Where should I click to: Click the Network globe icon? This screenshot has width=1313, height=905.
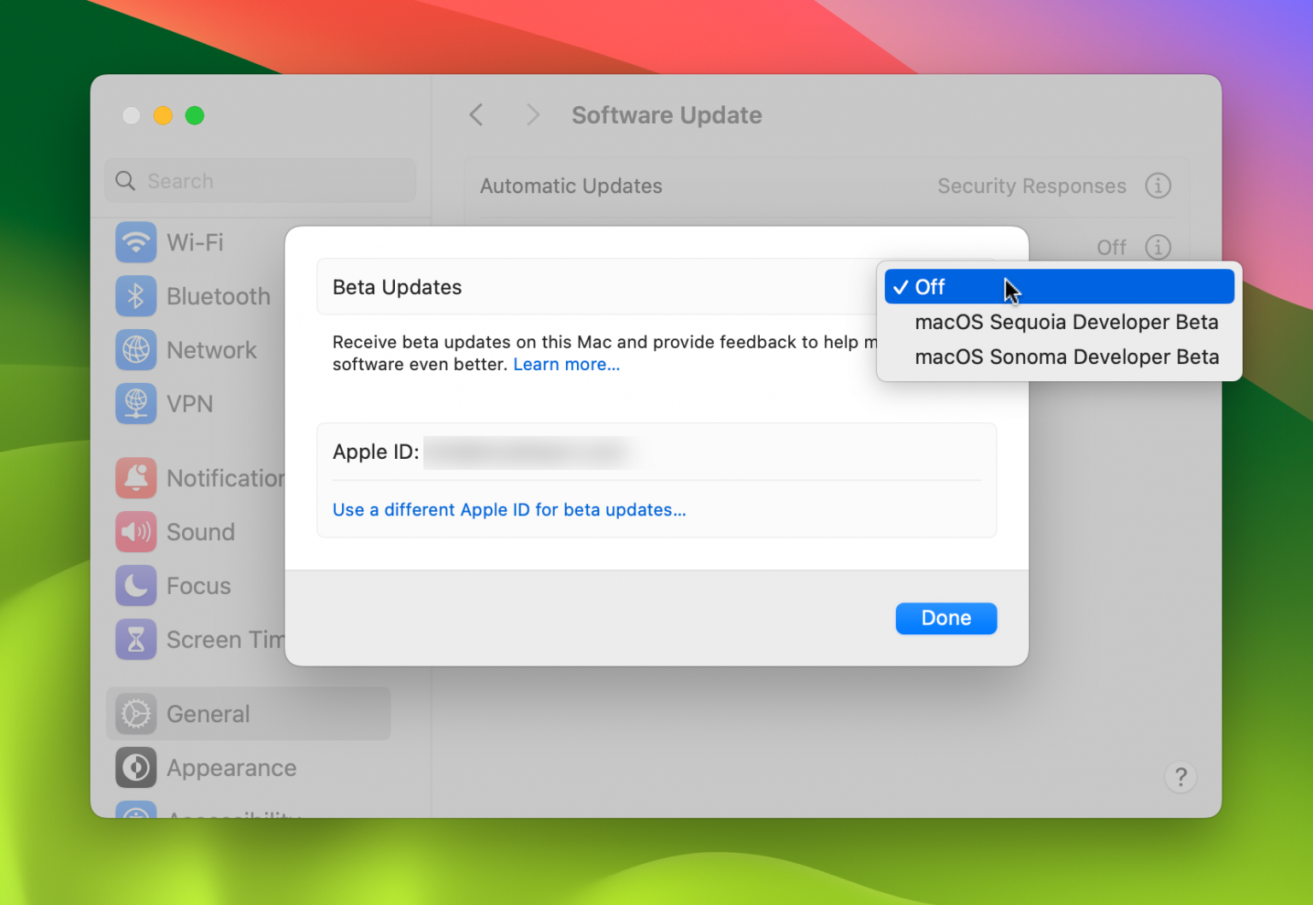tap(136, 350)
